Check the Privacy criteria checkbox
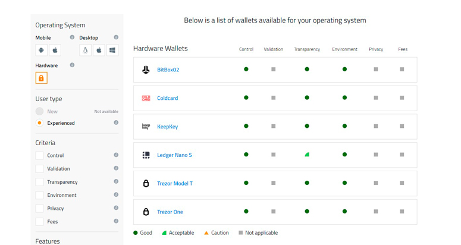Screen dimensions: 461x245 (x=39, y=209)
